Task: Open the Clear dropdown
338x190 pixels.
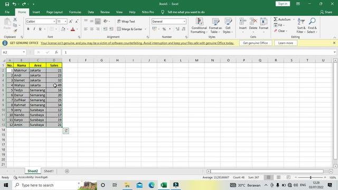Action: tap(281, 31)
